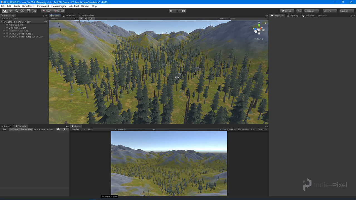
Task: Toggle Global/Local handle rotation
Action: pyautogui.click(x=59, y=11)
